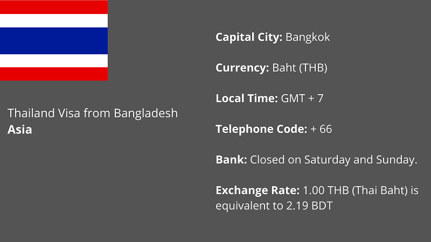Click 'Closed on Saturday and Sunday.' text
The image size is (431, 242).
click(333, 160)
